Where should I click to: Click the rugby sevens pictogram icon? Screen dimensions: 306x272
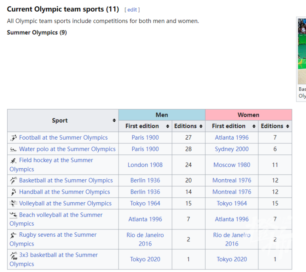pyautogui.click(x=14, y=235)
